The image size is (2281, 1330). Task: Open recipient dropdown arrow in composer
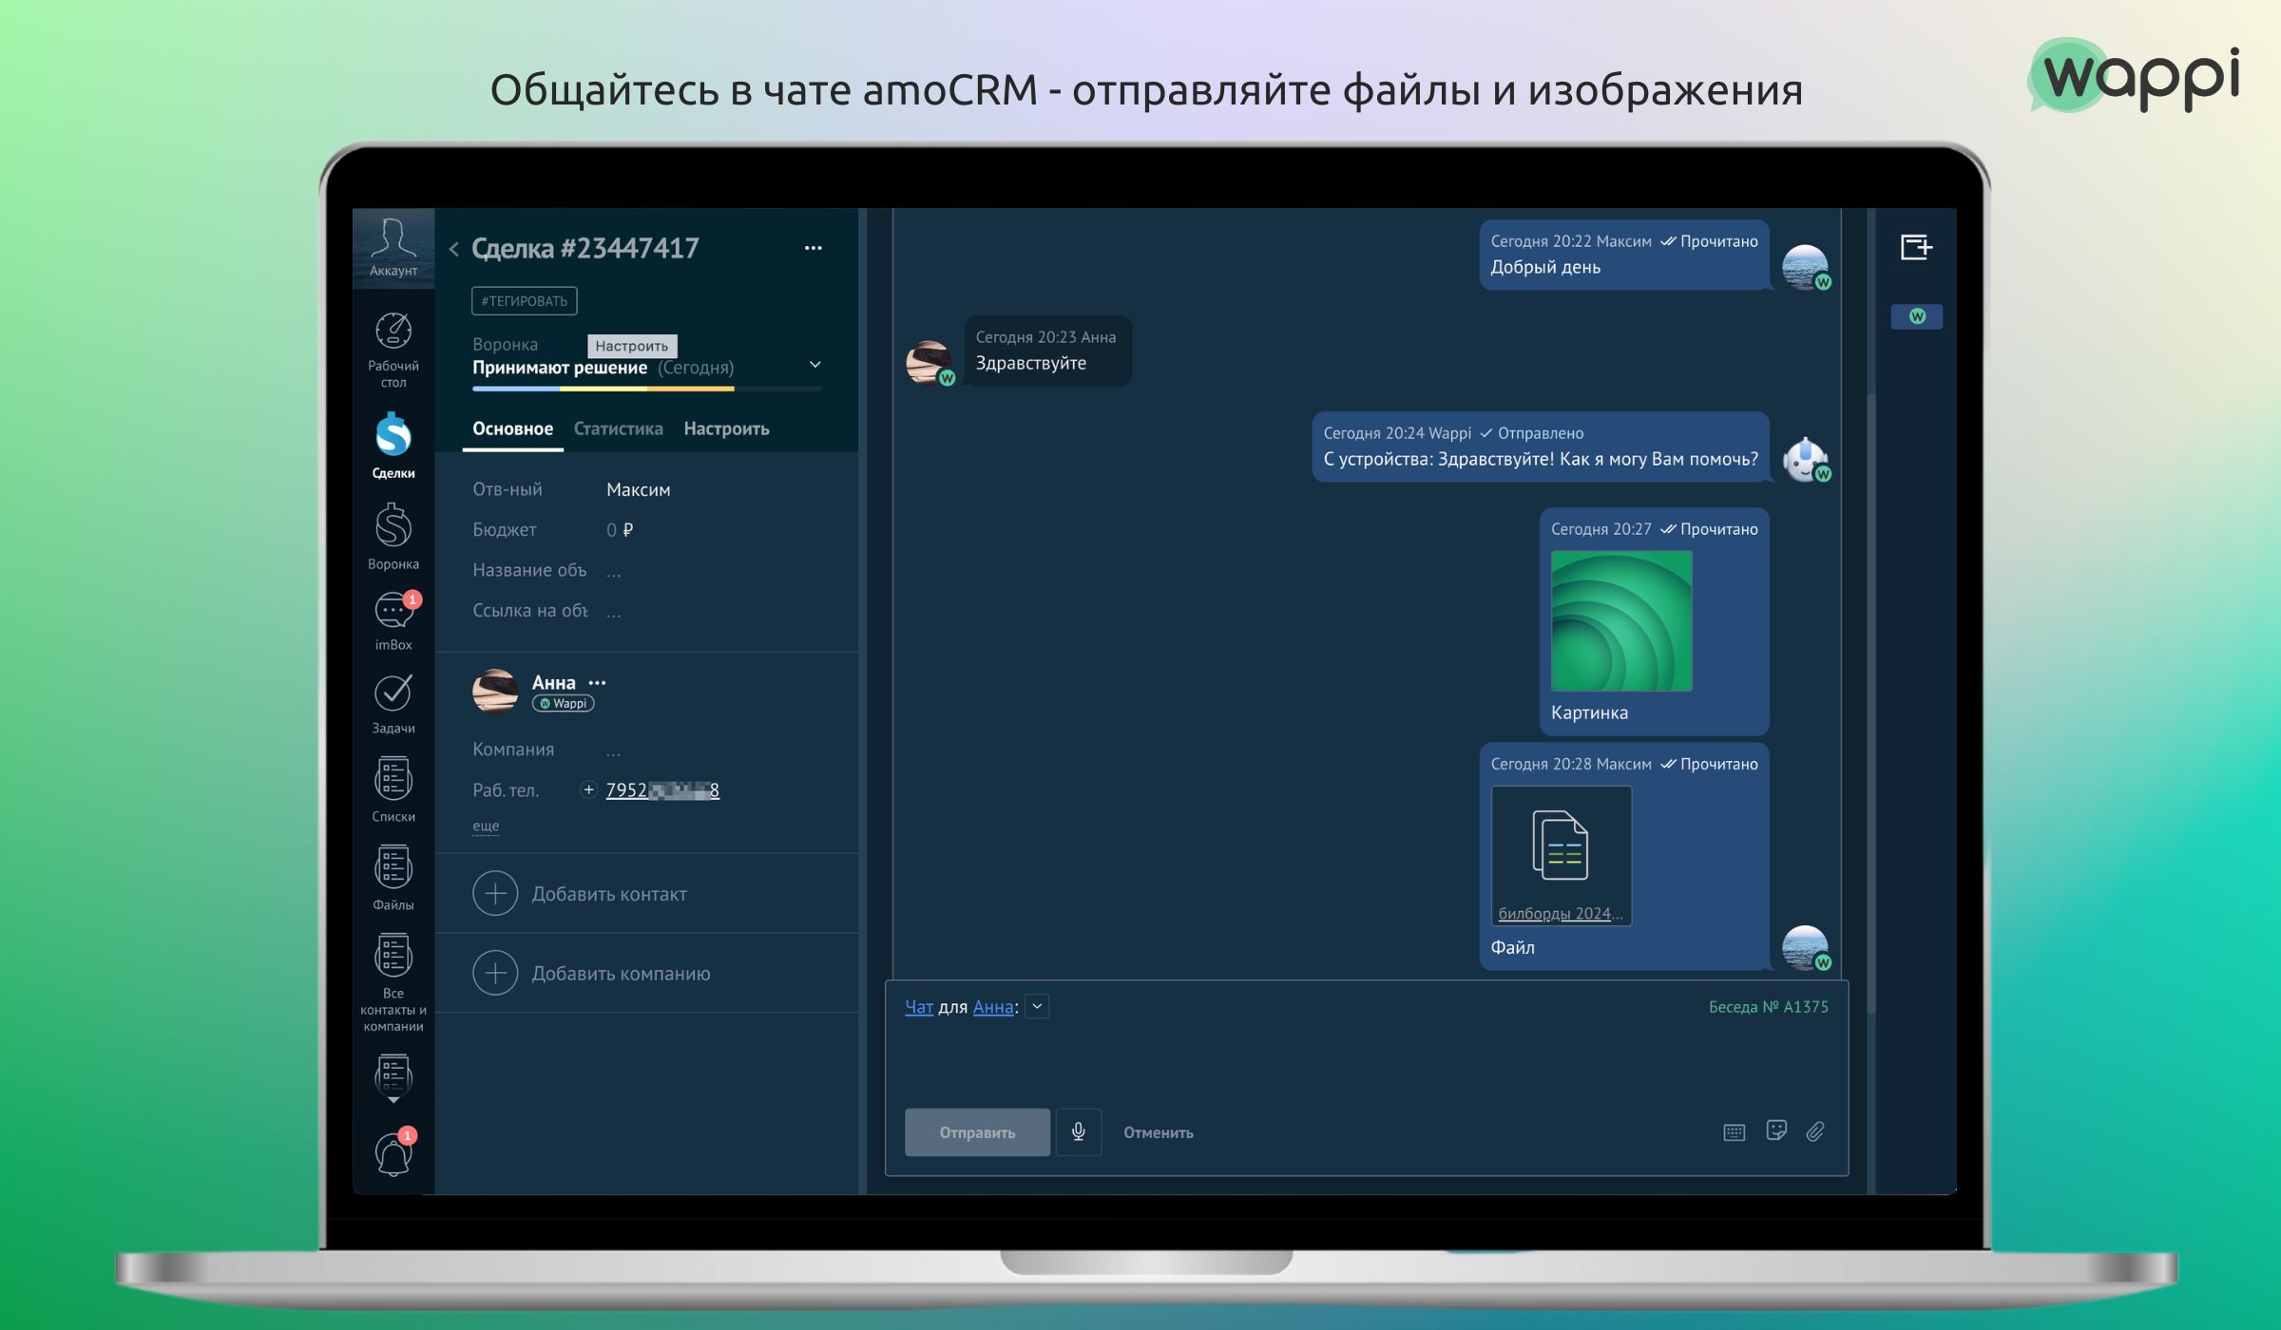1038,1007
